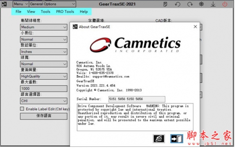This screenshot has height=148, width=236.
Task: Click the undo arrow icon
Action: [178, 4]
